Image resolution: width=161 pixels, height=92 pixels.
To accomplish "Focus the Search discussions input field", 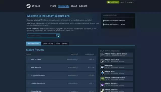I will tap(42, 36).
